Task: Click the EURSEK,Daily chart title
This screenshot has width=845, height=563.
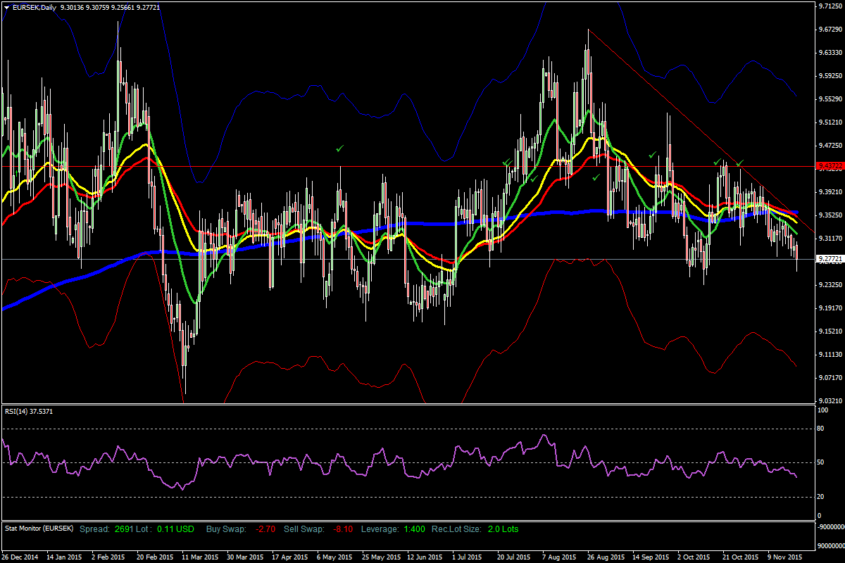Action: (x=35, y=8)
